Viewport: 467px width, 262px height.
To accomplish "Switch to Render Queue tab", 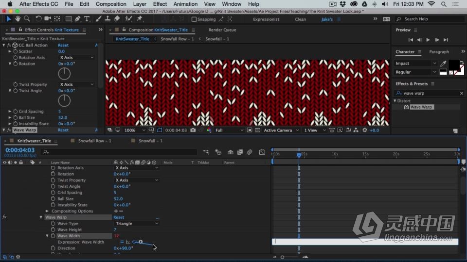I will click(222, 30).
